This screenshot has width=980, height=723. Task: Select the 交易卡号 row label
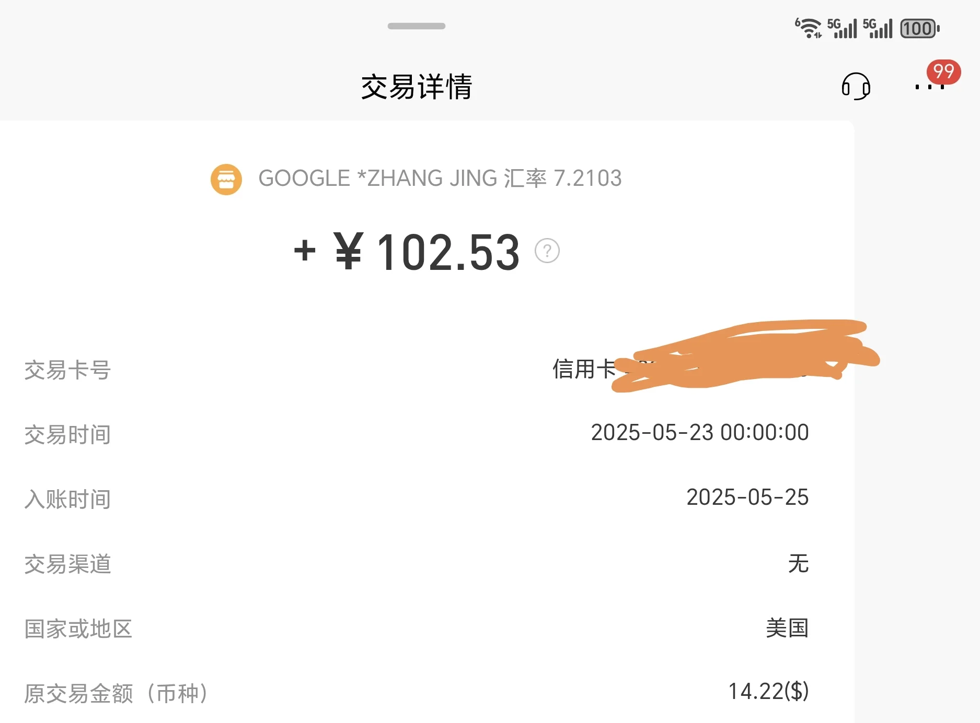[x=67, y=370]
